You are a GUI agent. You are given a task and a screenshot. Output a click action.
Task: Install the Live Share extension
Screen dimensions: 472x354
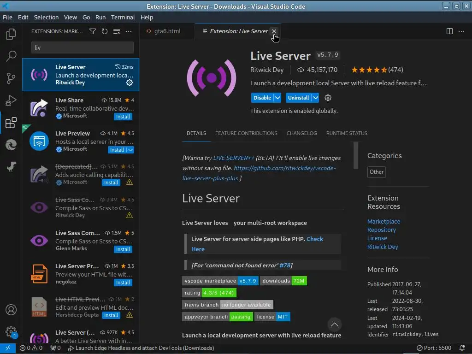click(x=123, y=117)
